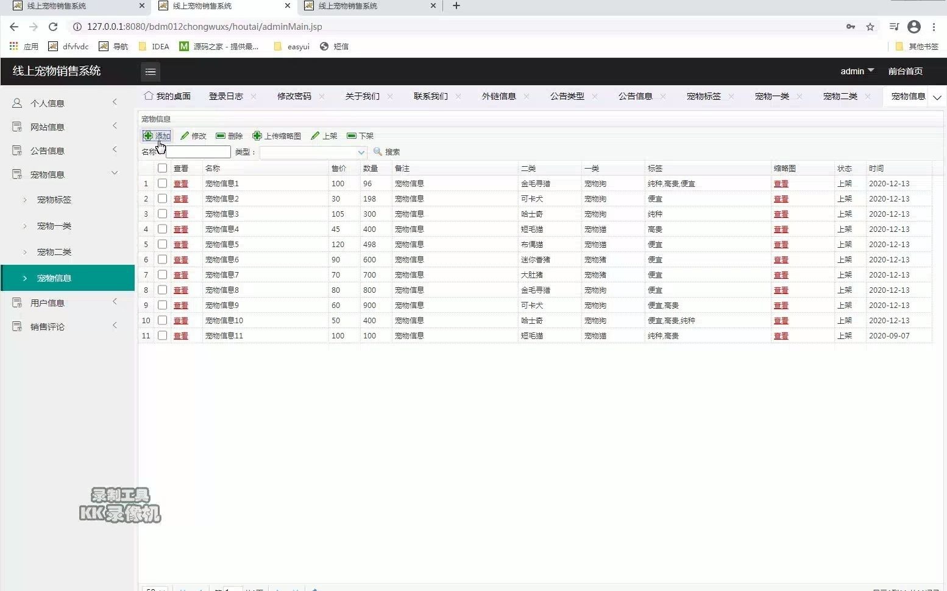Expand the 用户信息 sidebar menu
The image size is (947, 591).
(x=115, y=302)
